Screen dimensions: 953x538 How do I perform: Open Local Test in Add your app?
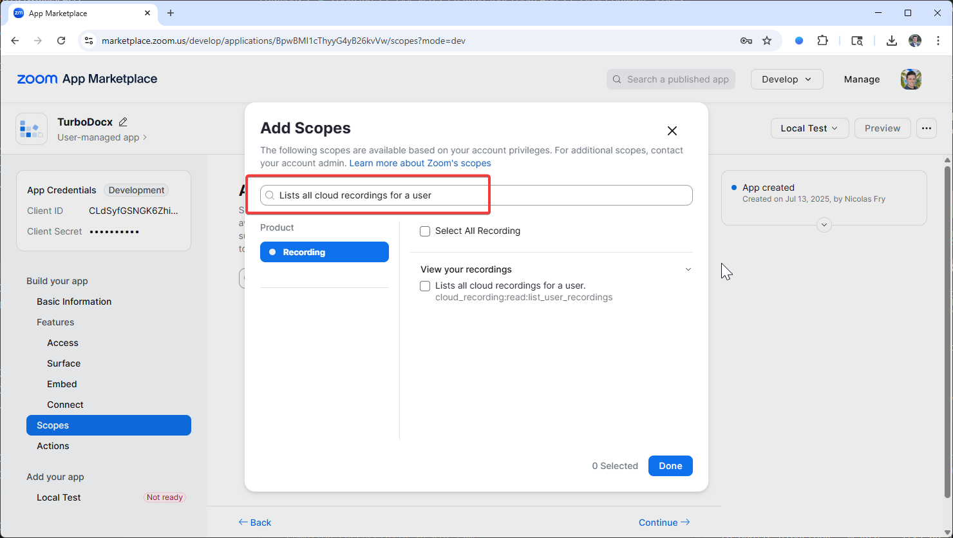pos(59,497)
